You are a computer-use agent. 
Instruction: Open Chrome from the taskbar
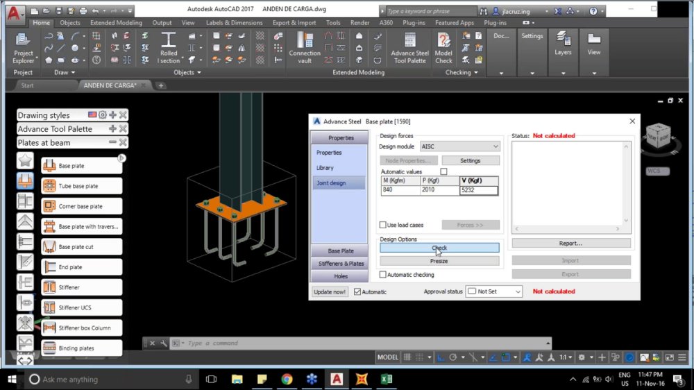coord(287,380)
